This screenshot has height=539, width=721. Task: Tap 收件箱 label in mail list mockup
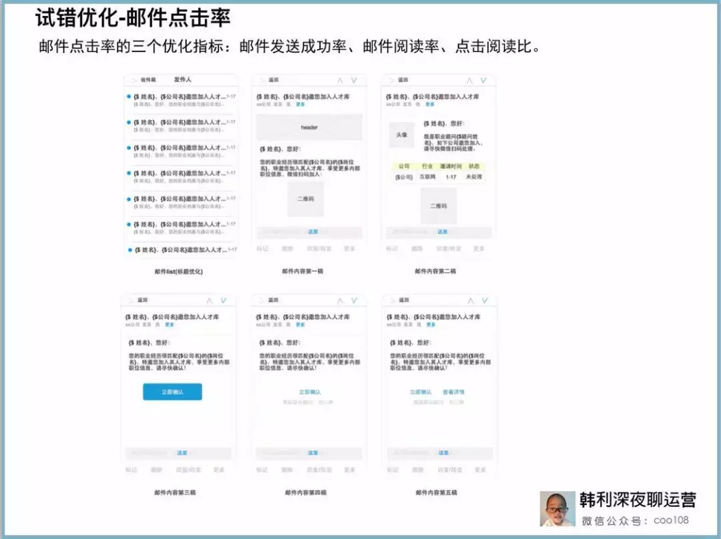[148, 80]
